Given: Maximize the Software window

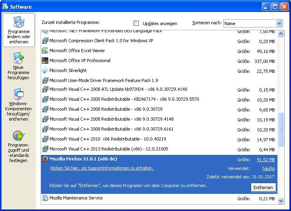Looking at the screenshot, I should tap(275, 7).
